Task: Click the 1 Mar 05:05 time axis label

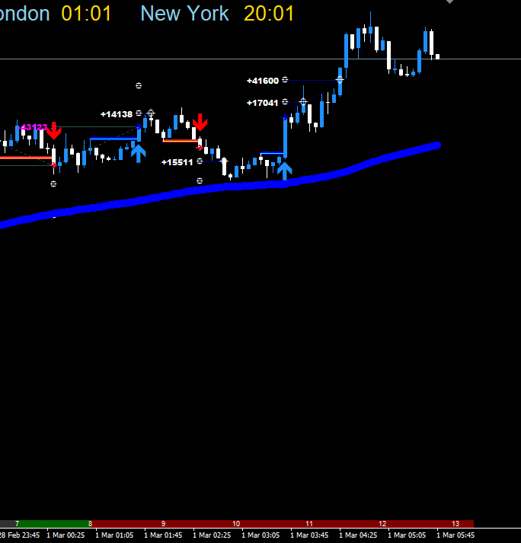Action: pos(407,535)
